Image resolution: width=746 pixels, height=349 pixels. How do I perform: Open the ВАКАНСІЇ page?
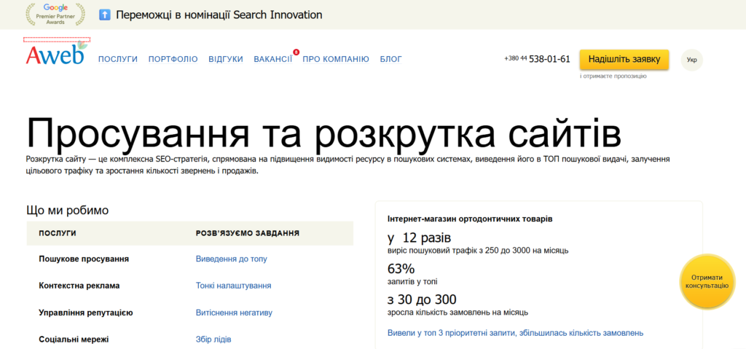(273, 59)
